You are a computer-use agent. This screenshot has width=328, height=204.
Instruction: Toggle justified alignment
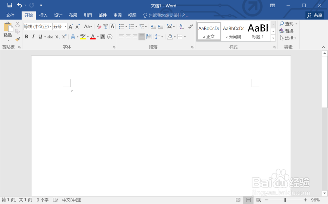click(142, 37)
